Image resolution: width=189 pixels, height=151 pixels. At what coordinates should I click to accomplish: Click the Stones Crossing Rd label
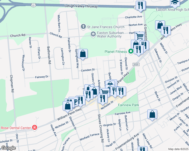click(101, 128)
